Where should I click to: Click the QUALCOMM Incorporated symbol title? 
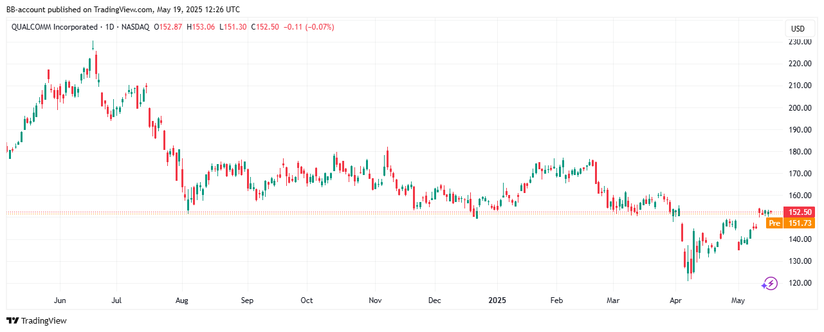click(54, 27)
